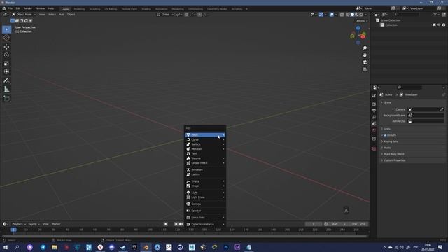Click the Add menu in viewport header
This screenshot has width=448, height=252.
[62, 15]
